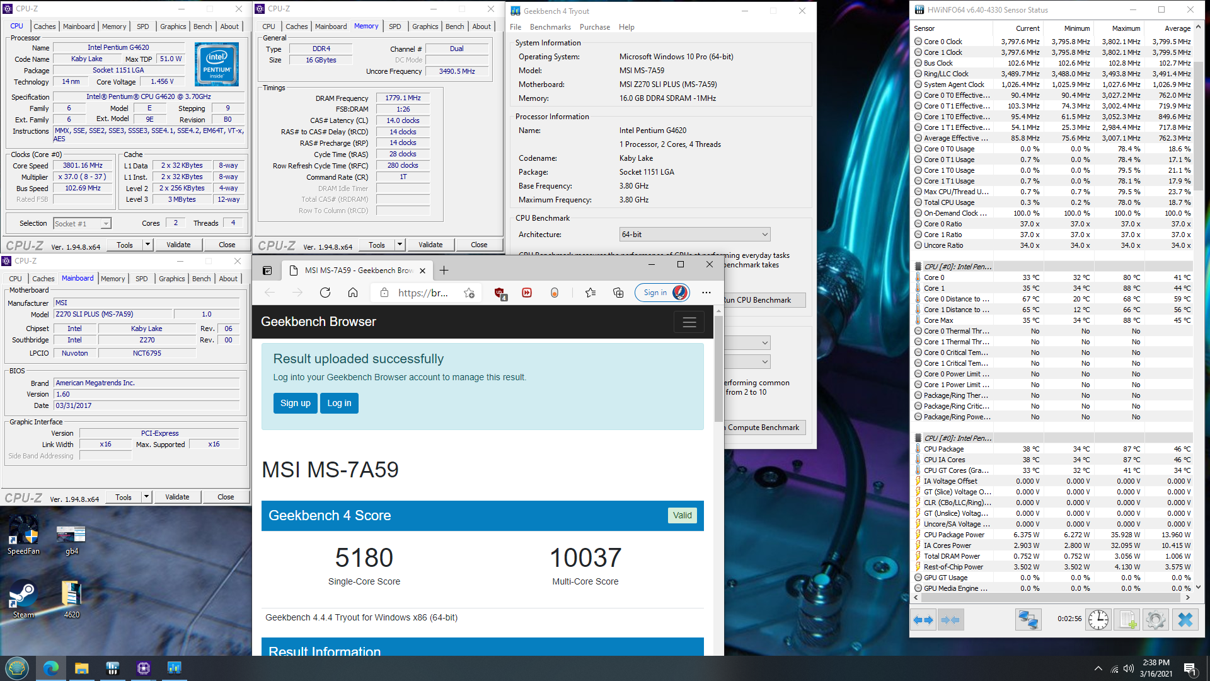View site info lock icon
This screenshot has height=681, width=1210.
pos(384,293)
